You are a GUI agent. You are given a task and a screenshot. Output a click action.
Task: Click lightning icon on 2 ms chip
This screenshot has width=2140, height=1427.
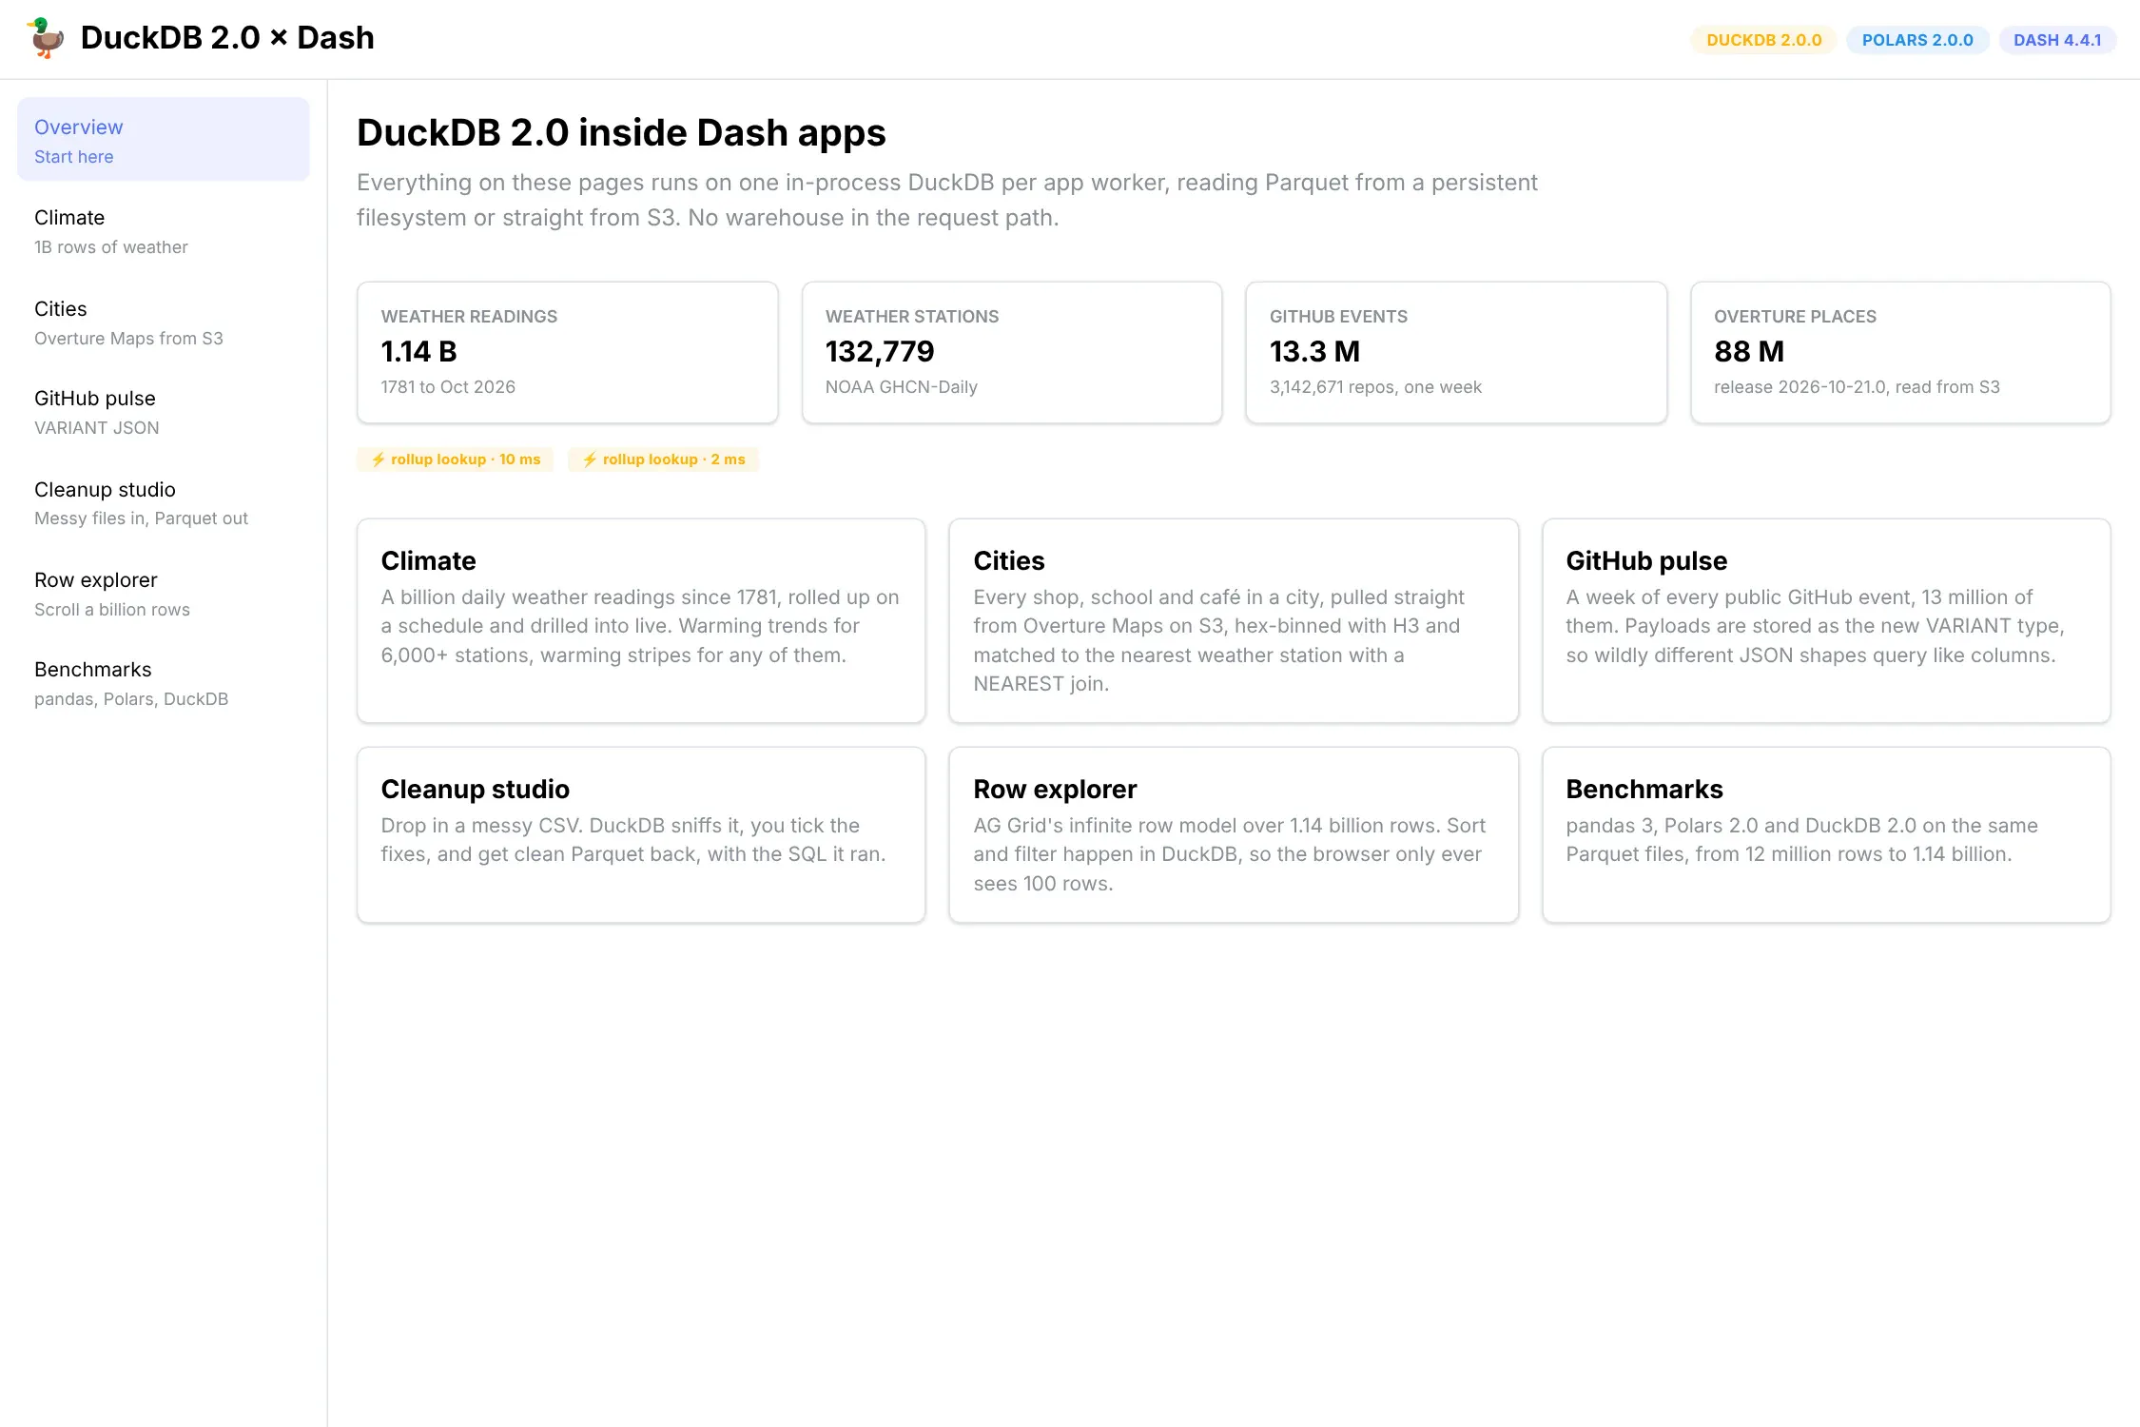point(590,459)
